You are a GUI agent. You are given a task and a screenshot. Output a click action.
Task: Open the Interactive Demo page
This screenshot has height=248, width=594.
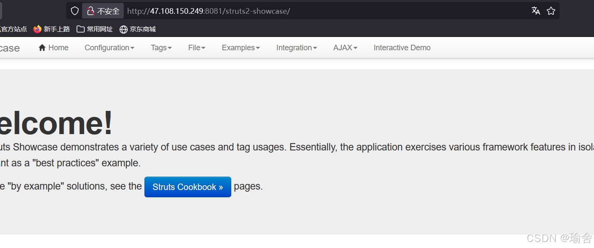(x=402, y=48)
